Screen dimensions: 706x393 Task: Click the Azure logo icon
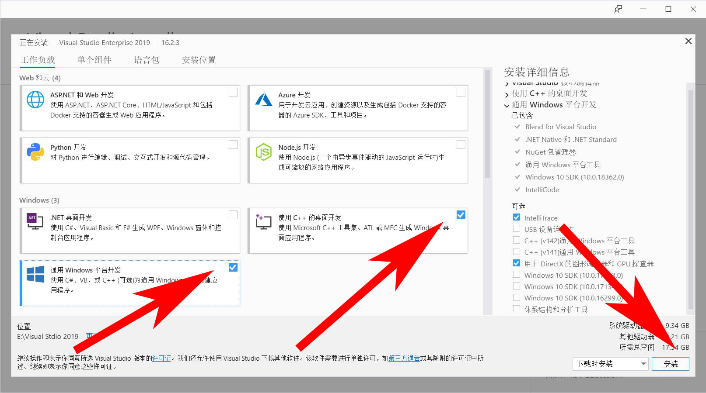pyautogui.click(x=264, y=100)
